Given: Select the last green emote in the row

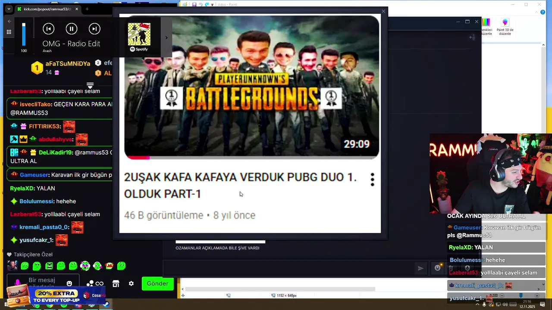Looking at the screenshot, I should (x=121, y=266).
